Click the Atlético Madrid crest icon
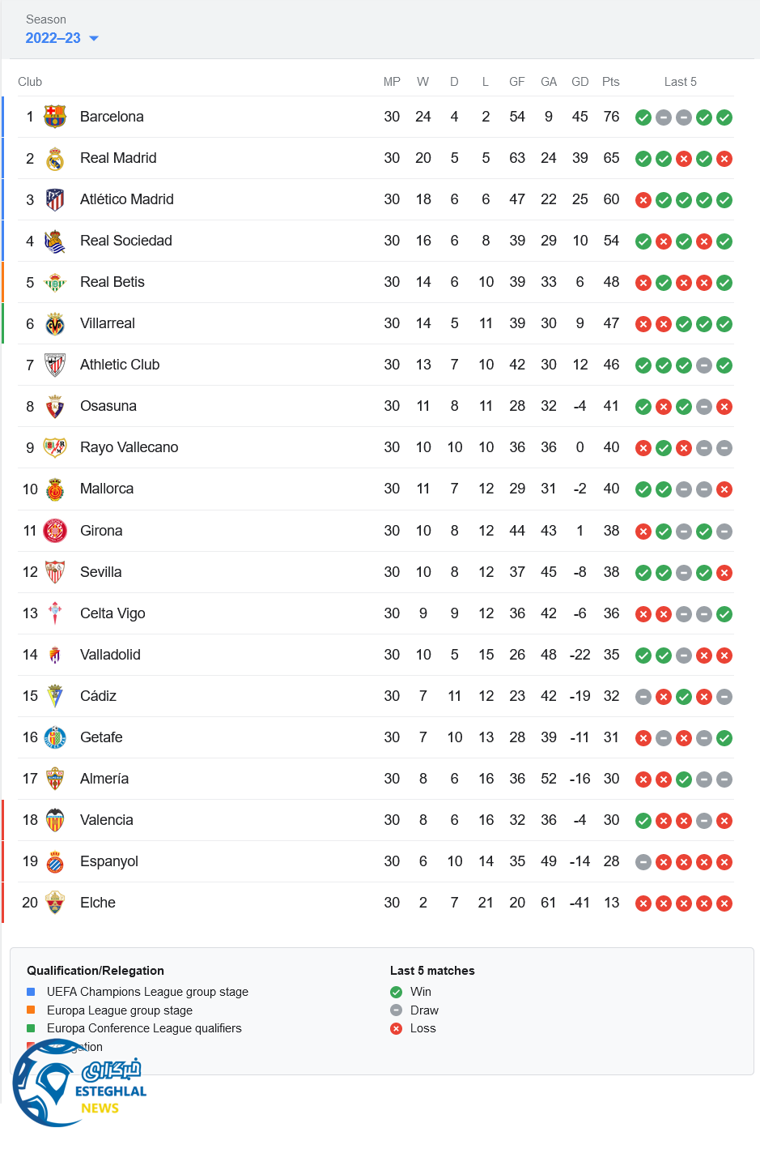 55,199
